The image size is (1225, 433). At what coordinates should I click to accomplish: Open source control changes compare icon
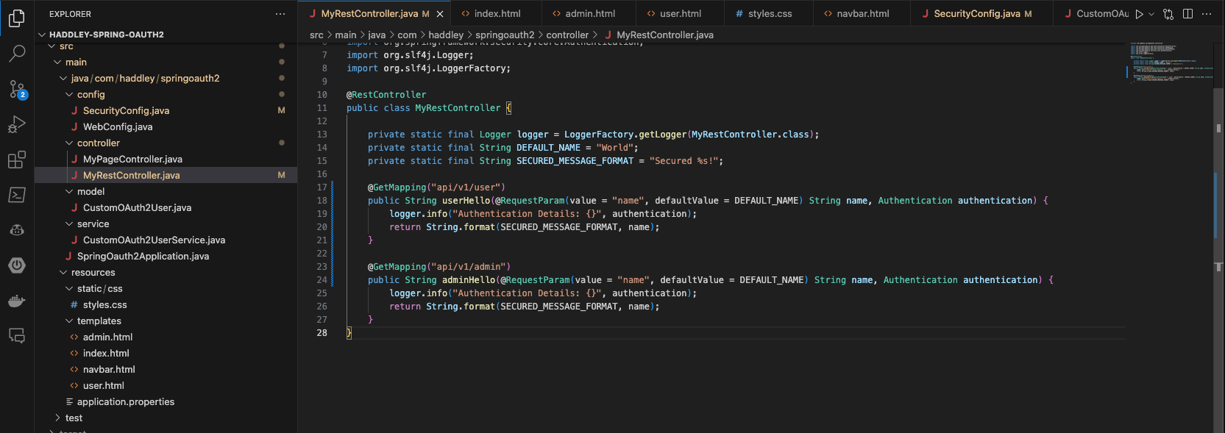[x=1168, y=14]
